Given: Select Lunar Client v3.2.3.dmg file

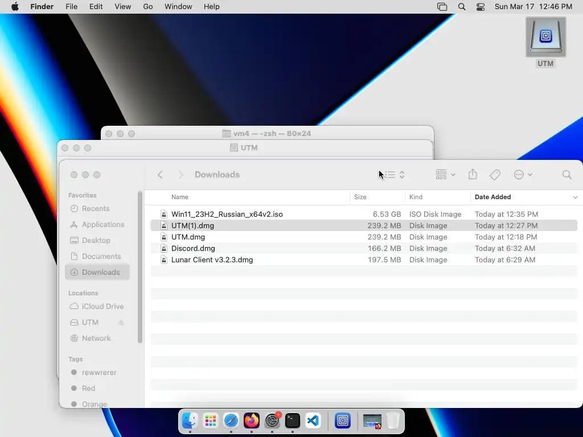Looking at the screenshot, I should tap(212, 259).
